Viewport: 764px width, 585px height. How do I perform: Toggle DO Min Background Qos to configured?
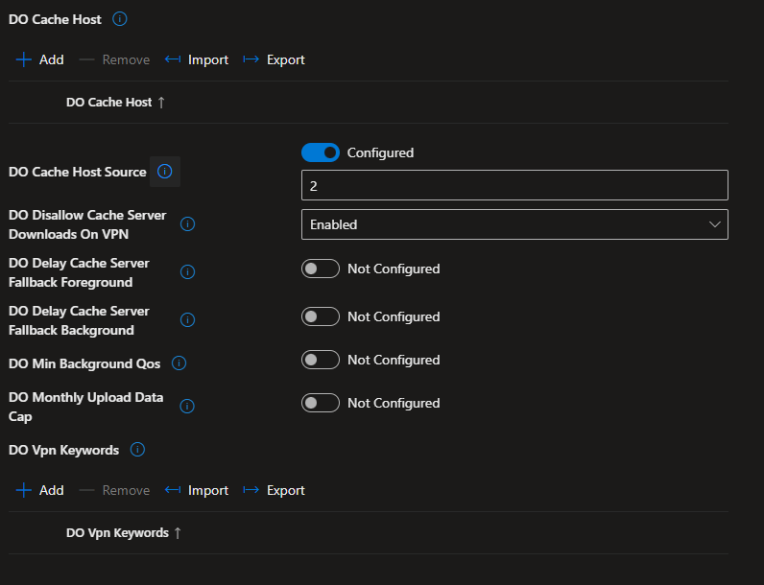pyautogui.click(x=321, y=360)
